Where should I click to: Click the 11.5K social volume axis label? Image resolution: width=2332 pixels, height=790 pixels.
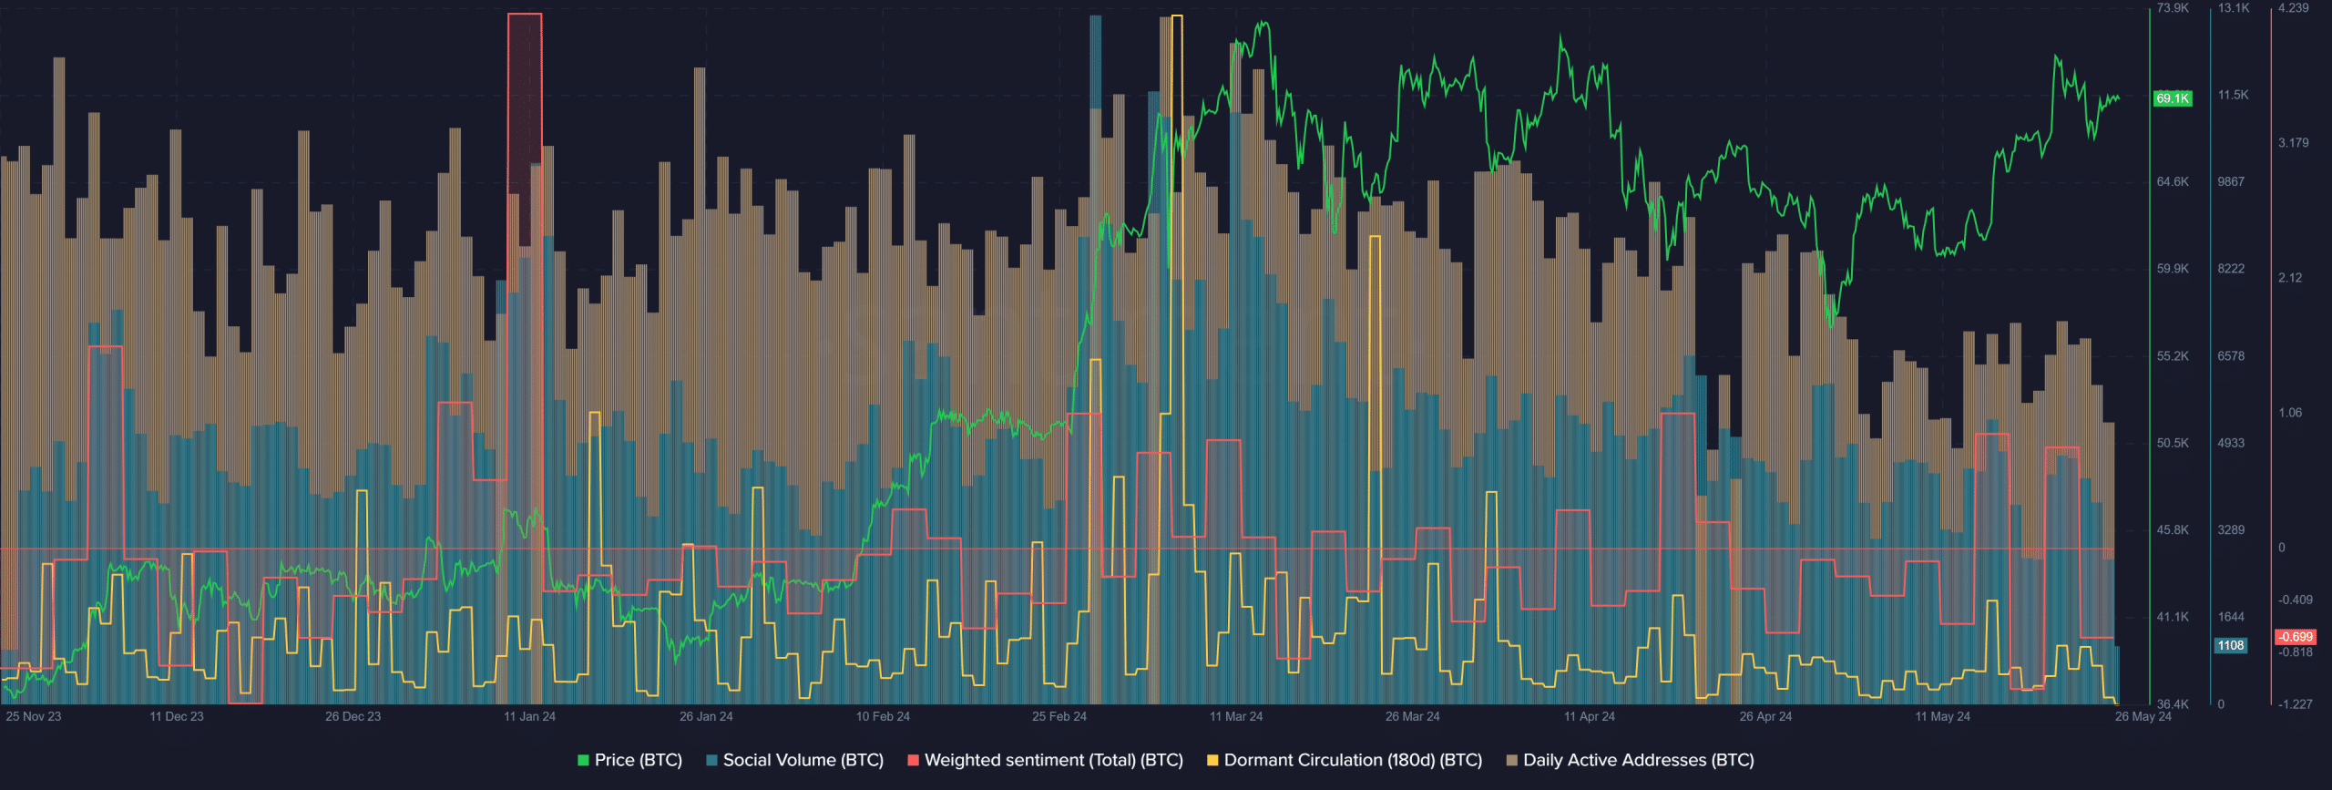click(2234, 95)
